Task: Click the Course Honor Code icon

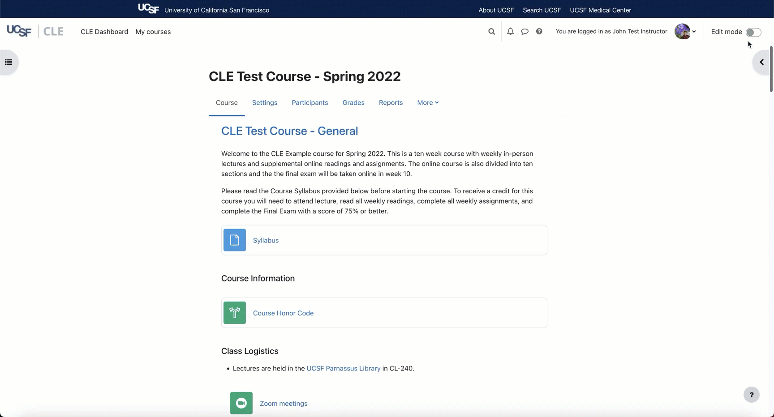Action: coord(235,313)
